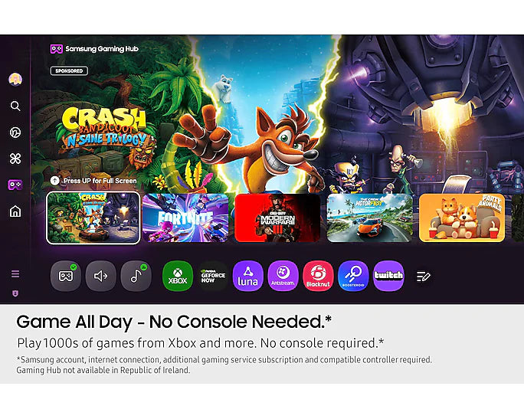Click the search icon in sidebar
This screenshot has width=524, height=419.
15,106
